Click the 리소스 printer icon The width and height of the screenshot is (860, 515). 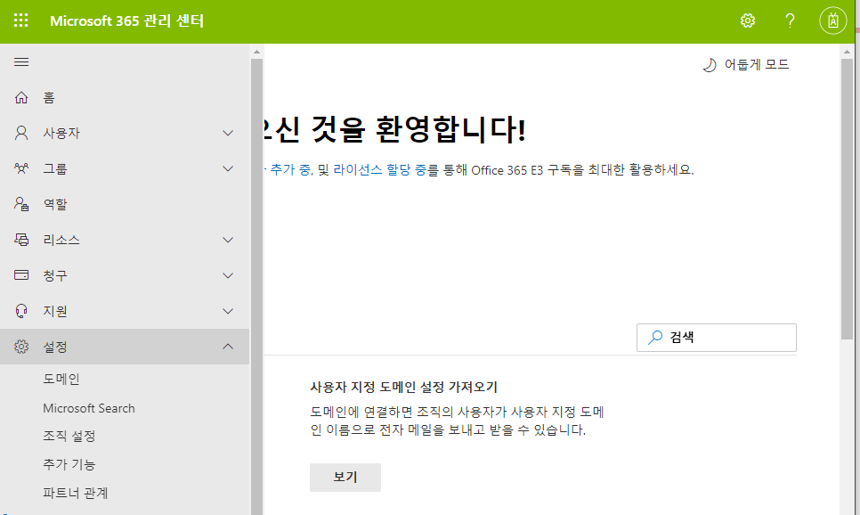(x=21, y=240)
